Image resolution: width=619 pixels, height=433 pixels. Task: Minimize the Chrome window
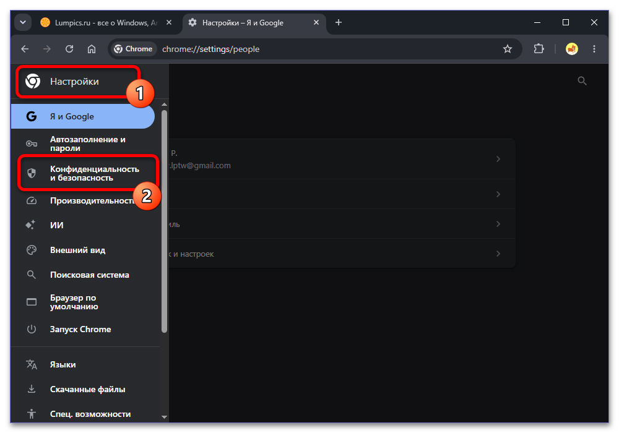(537, 22)
